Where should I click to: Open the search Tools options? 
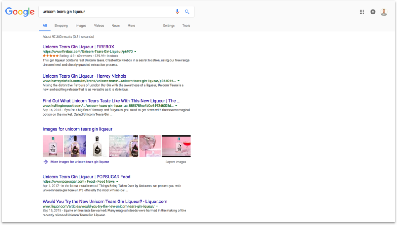186,26
